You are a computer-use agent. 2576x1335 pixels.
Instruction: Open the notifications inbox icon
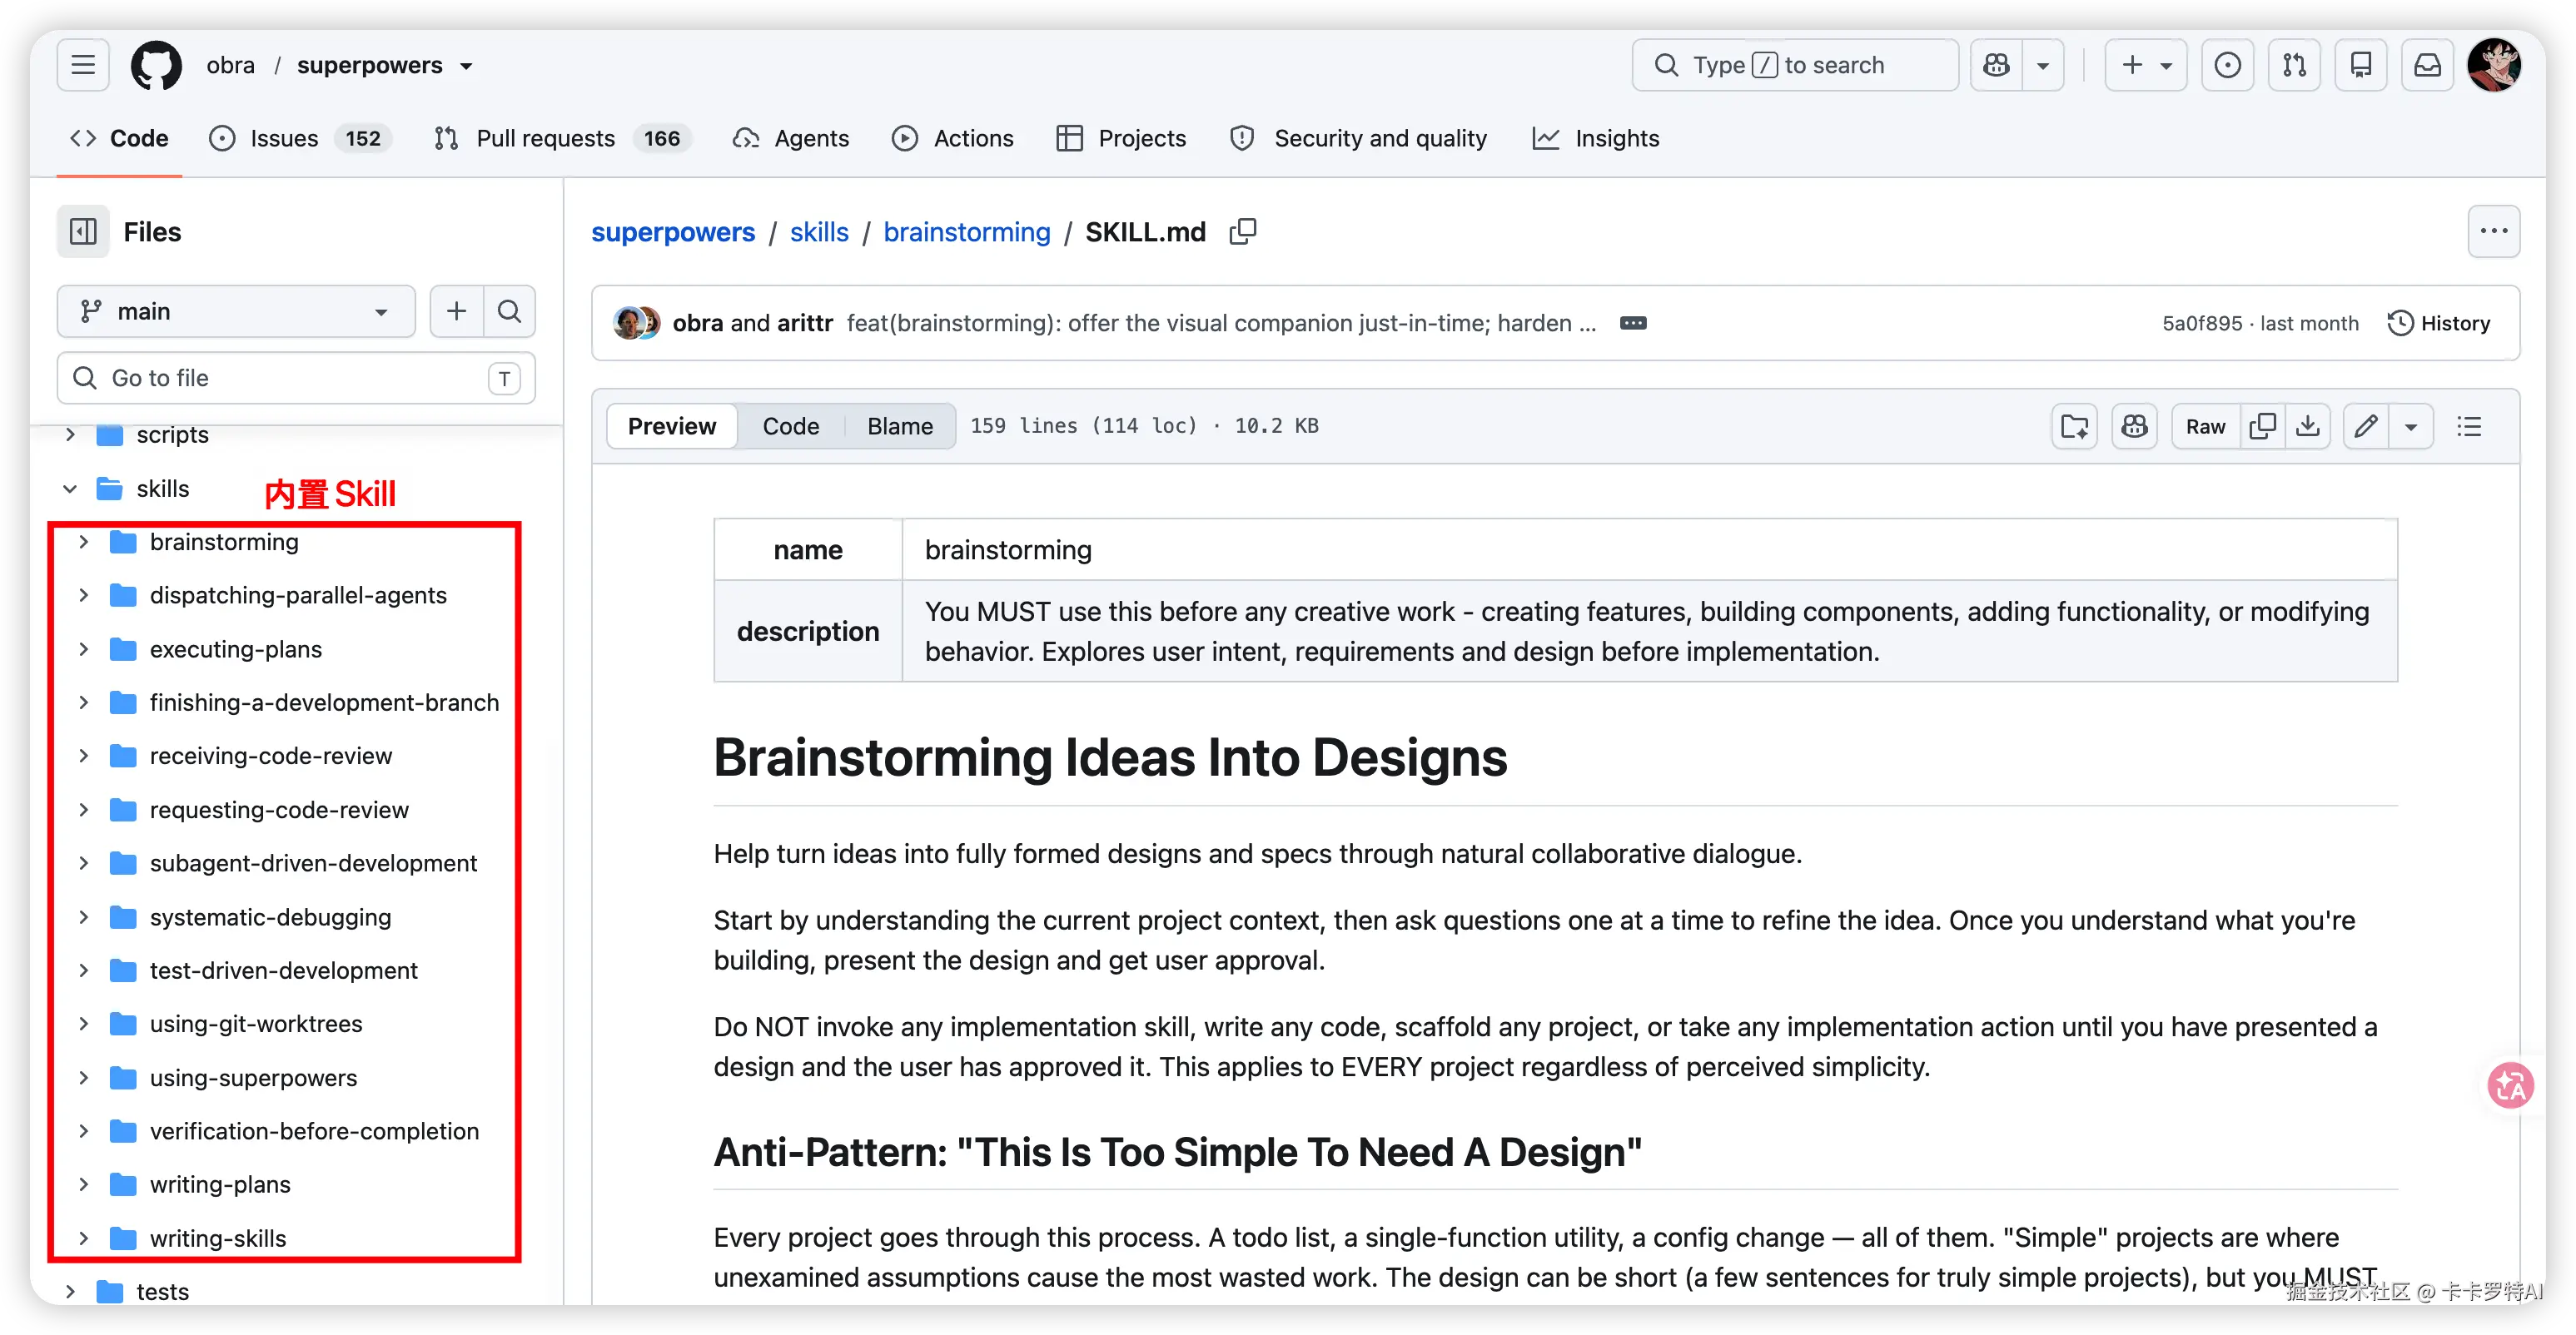pos(2428,65)
